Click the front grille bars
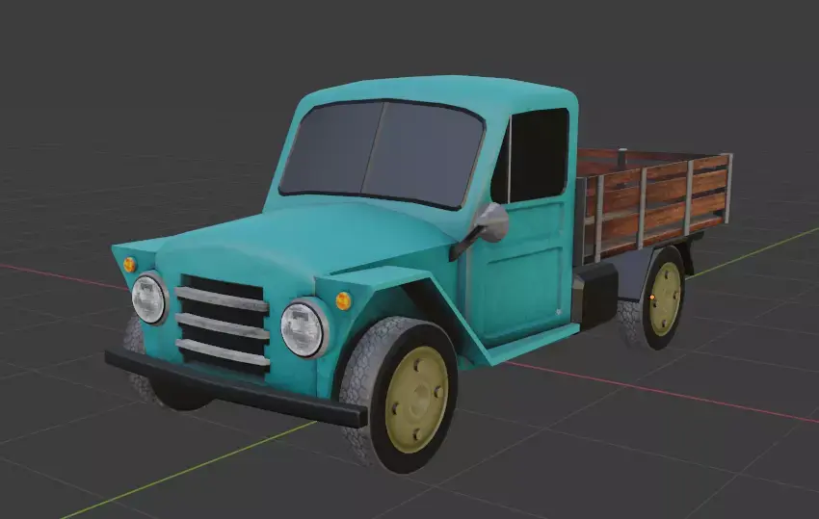 click(x=223, y=325)
